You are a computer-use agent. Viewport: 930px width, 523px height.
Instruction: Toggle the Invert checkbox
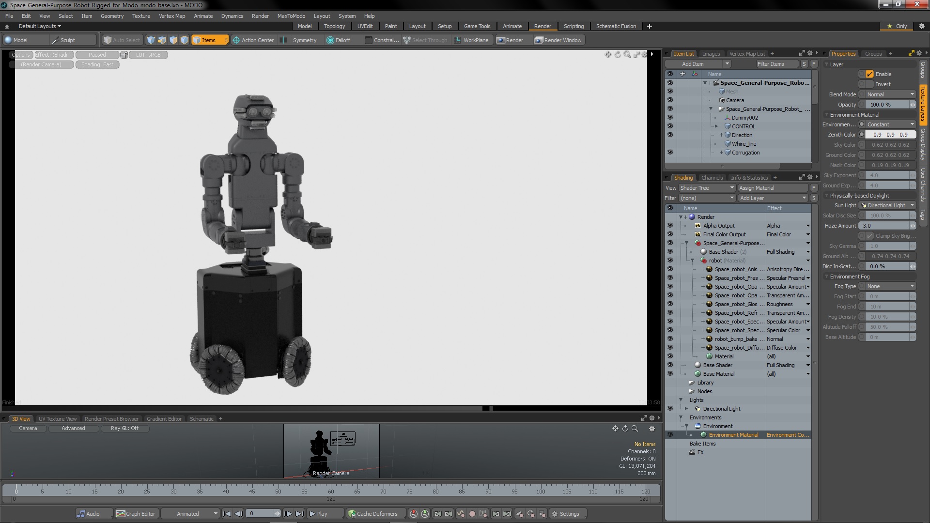(870, 84)
